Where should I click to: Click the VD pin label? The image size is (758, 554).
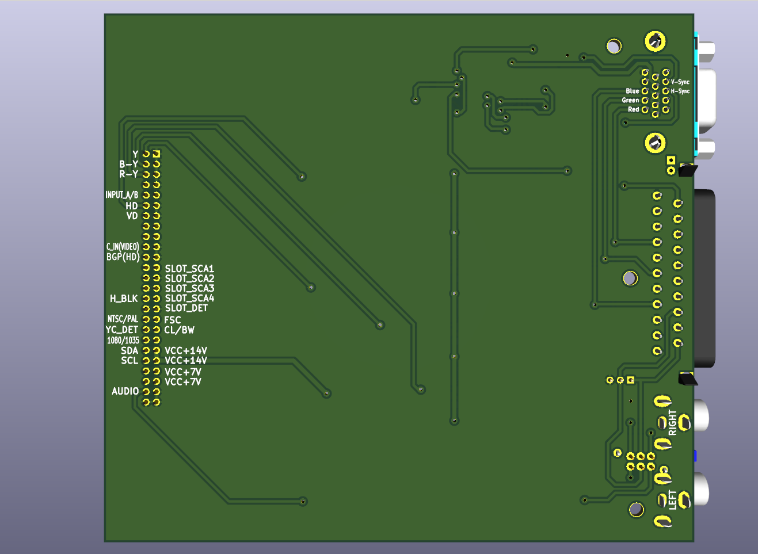pyautogui.click(x=132, y=216)
